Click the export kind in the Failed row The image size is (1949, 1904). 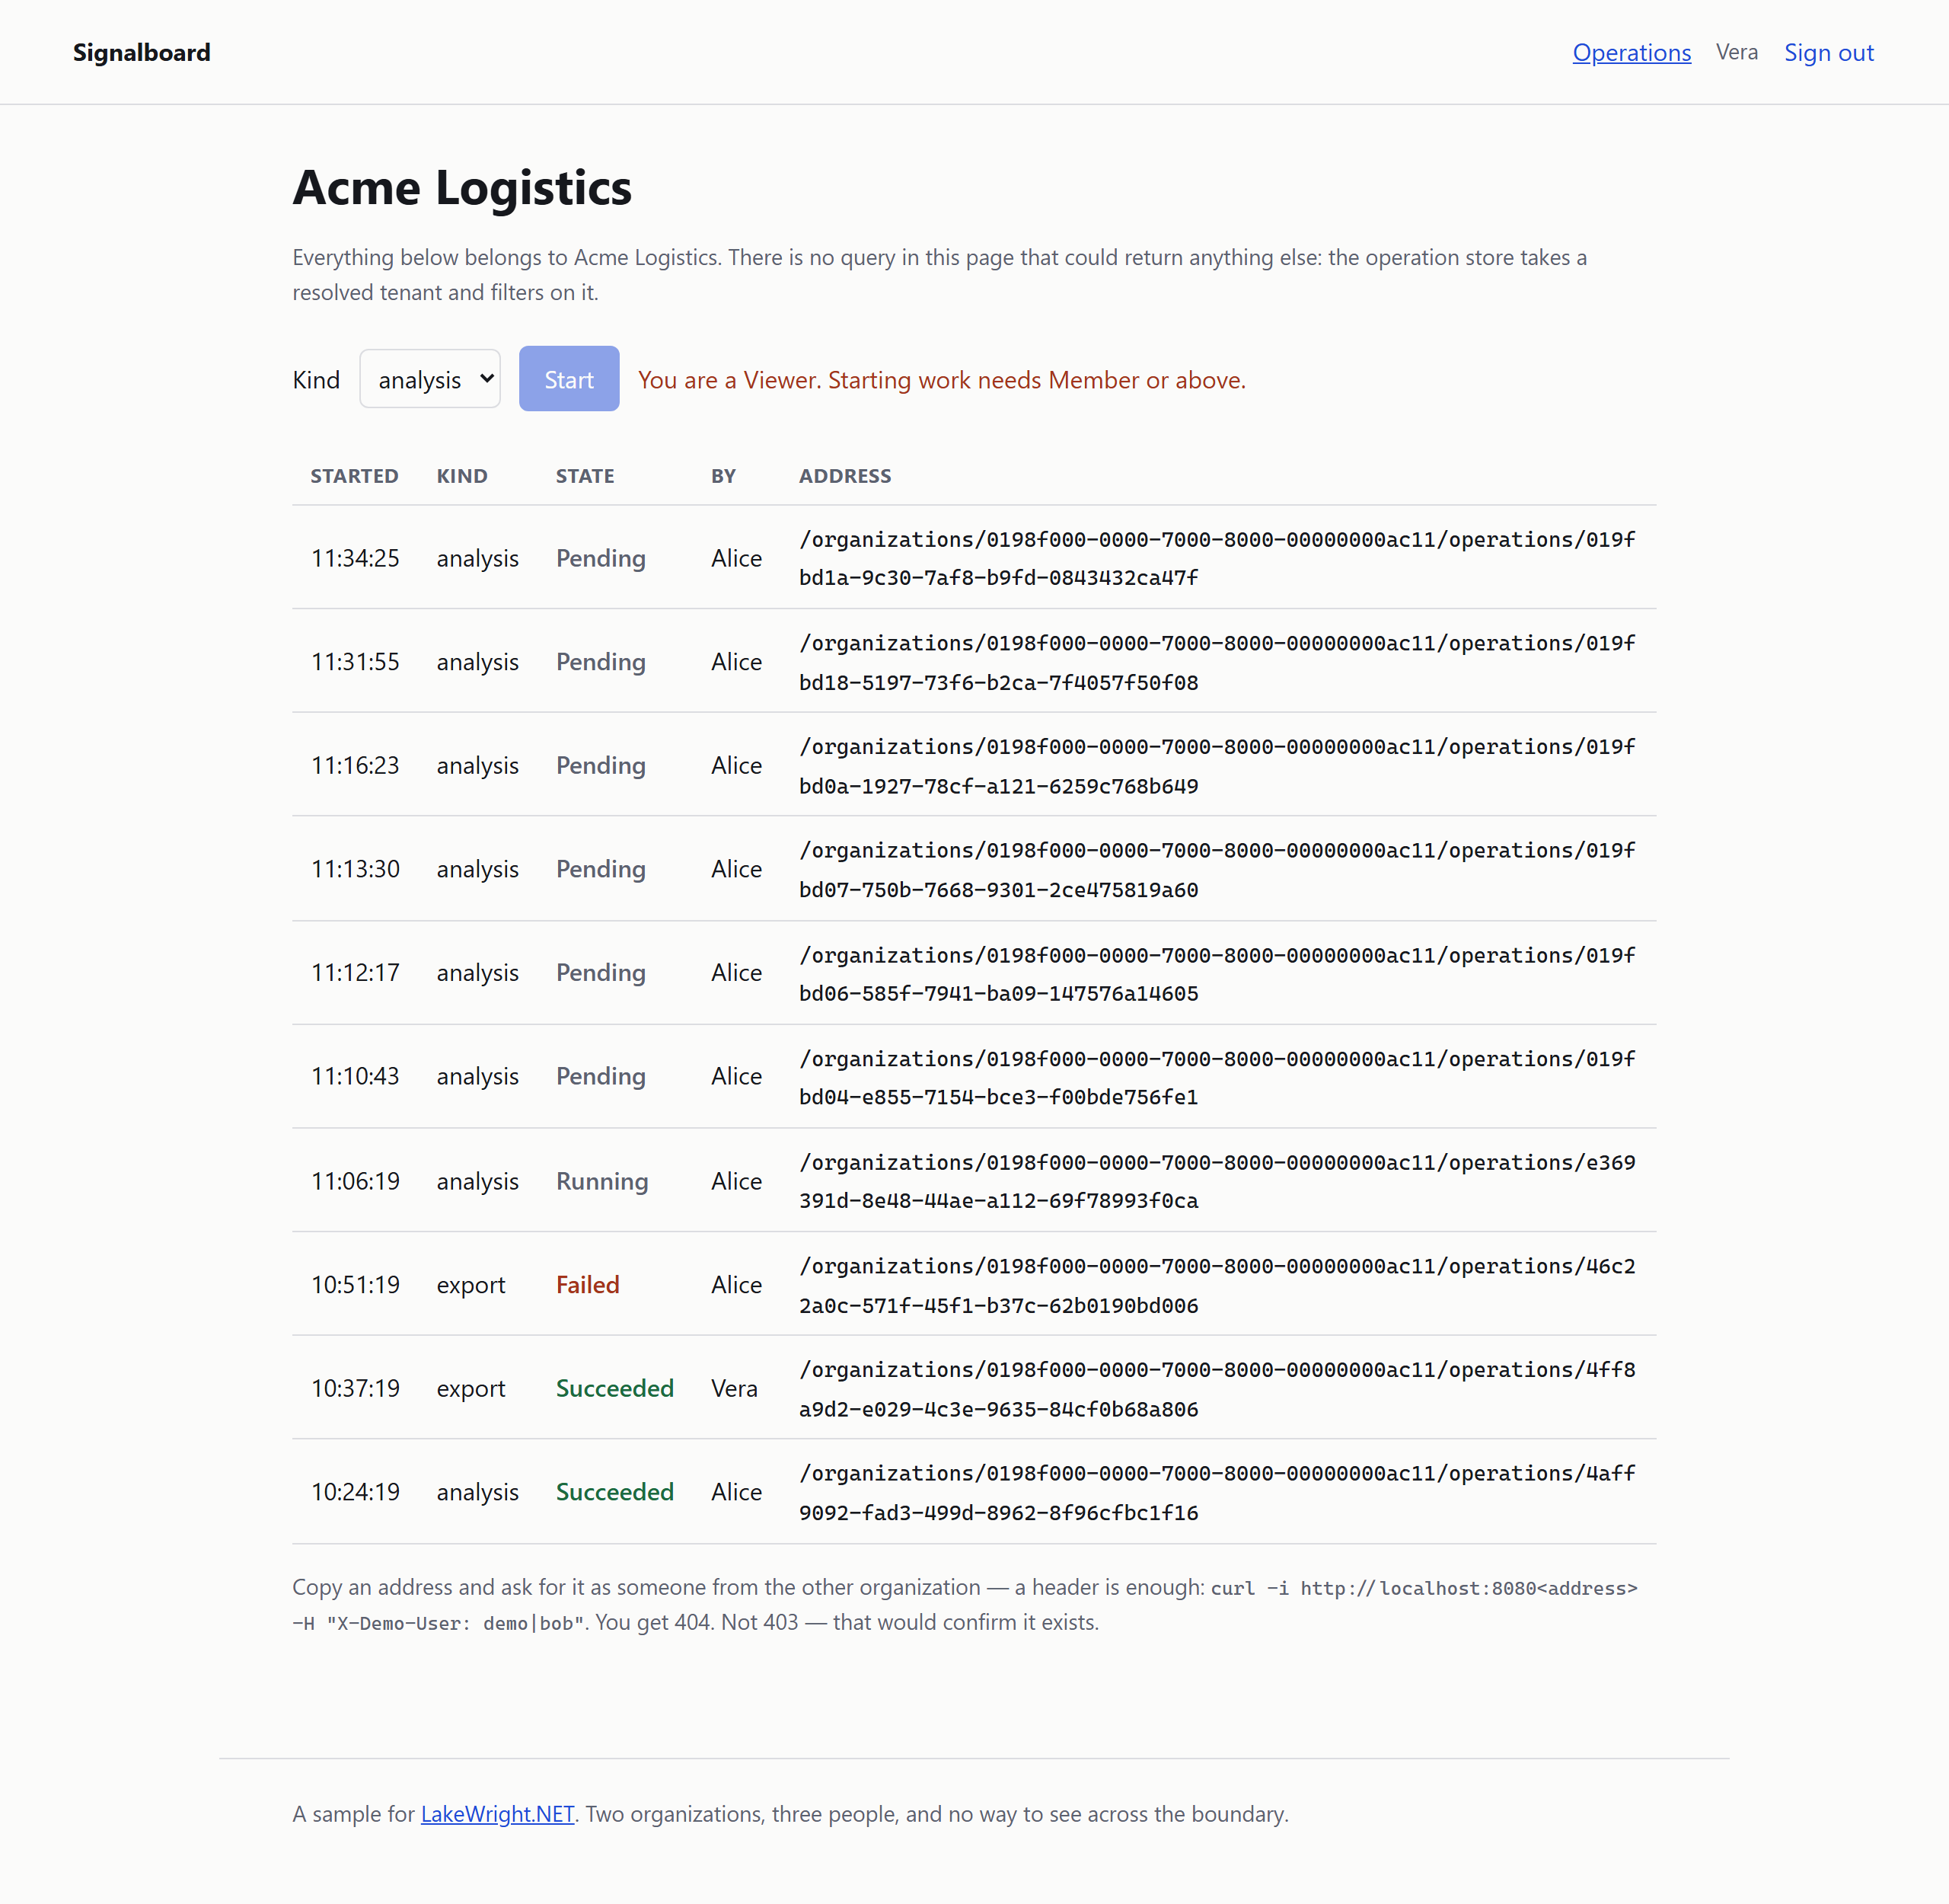point(471,1285)
